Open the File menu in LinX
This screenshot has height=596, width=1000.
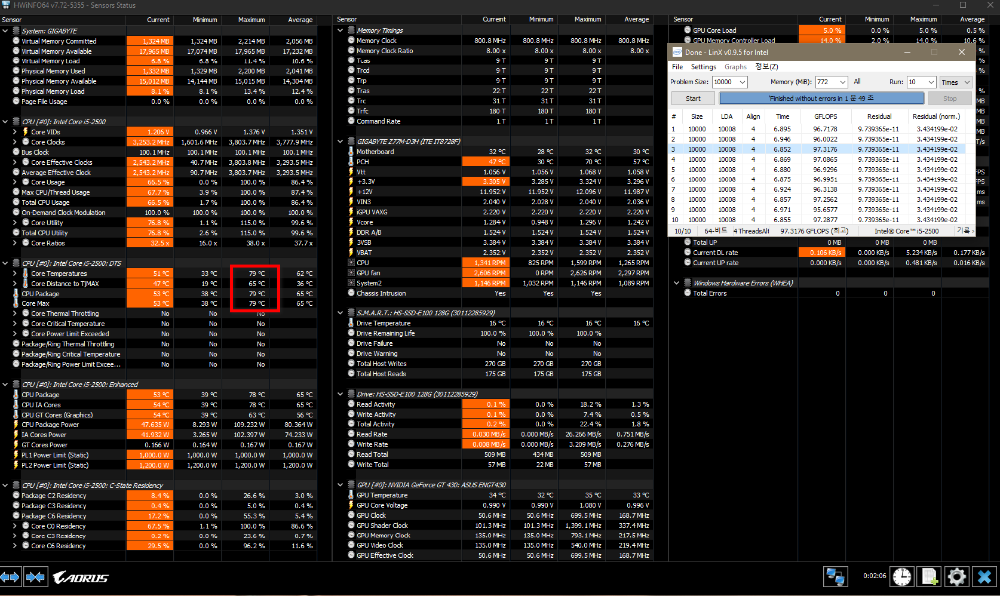(677, 67)
